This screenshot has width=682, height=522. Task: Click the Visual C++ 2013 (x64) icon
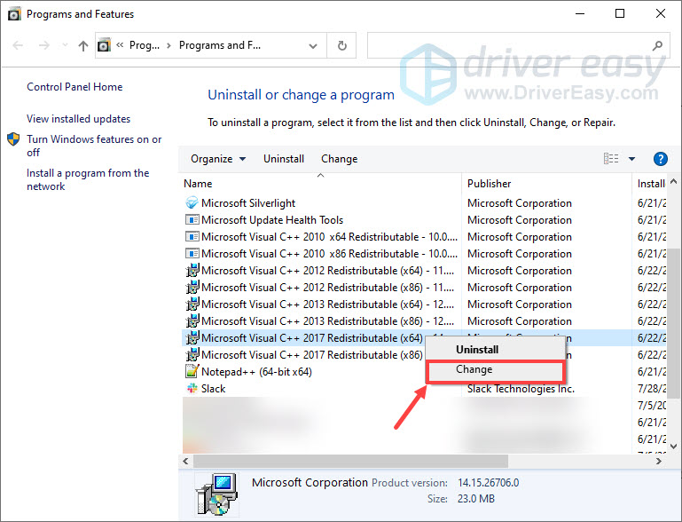tap(192, 304)
